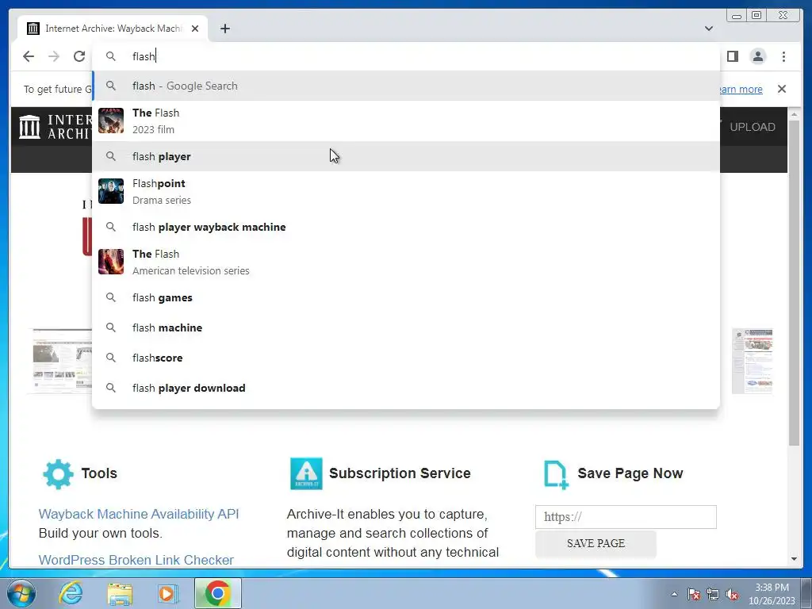The height and width of the screenshot is (609, 812).
Task: Open the Chrome profile avatar
Action: click(757, 56)
